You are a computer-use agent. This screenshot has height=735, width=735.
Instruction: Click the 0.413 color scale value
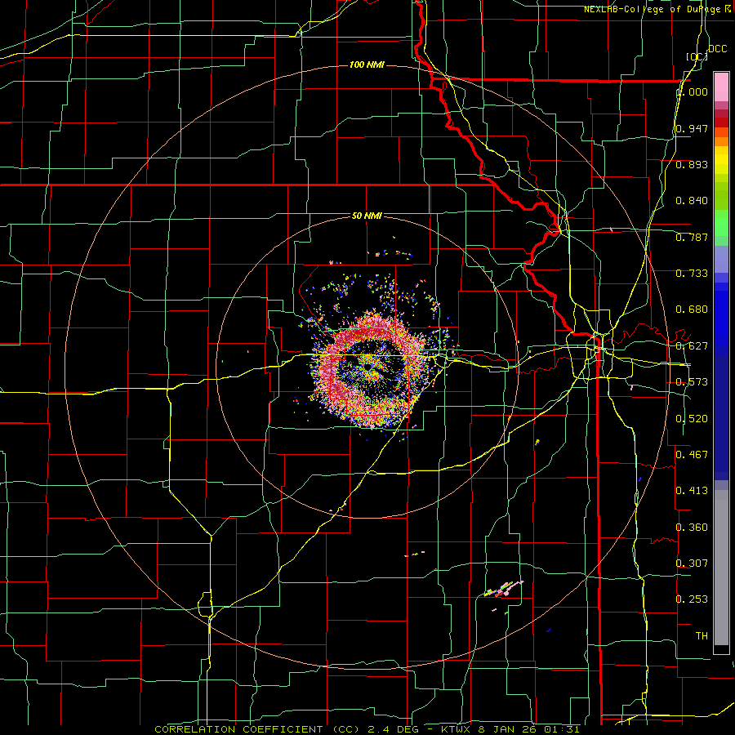point(692,491)
